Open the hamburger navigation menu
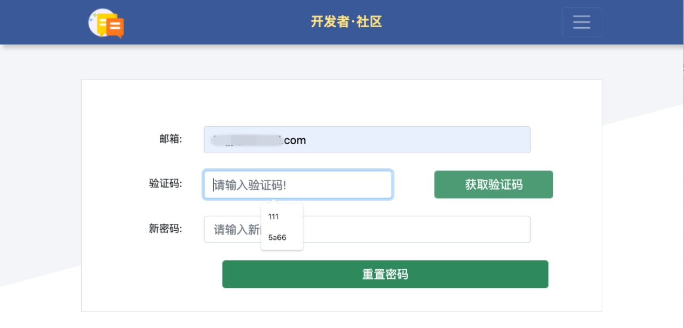 582,22
